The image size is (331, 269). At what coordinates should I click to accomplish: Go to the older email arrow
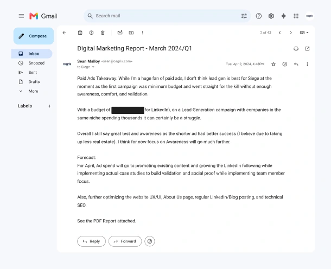click(x=291, y=33)
